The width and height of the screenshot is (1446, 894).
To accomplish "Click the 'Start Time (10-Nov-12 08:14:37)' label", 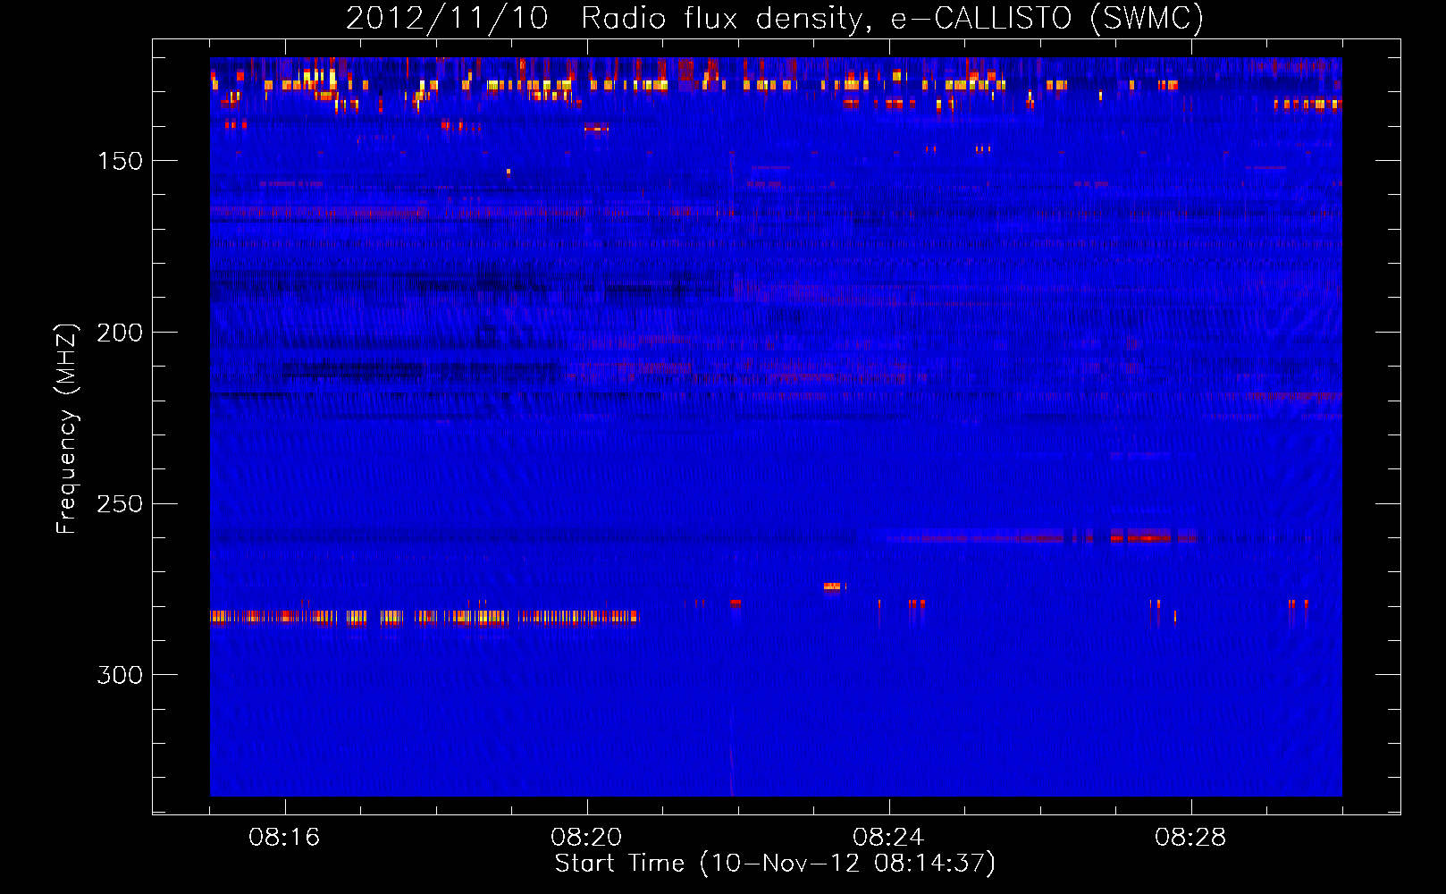I will pyautogui.click(x=775, y=864).
